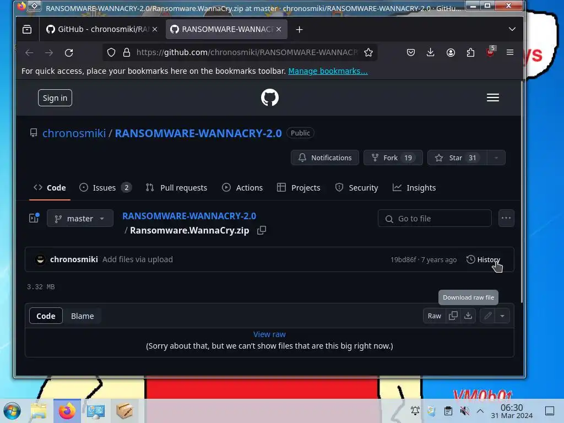
Task: Open the File Explorer taskbar icon
Action: click(39, 411)
